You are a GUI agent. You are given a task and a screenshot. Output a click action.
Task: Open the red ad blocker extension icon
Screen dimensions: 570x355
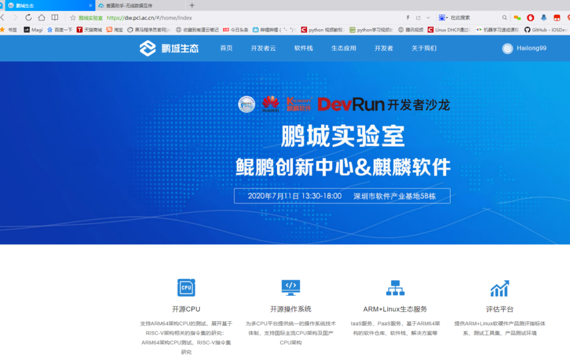[531, 17]
